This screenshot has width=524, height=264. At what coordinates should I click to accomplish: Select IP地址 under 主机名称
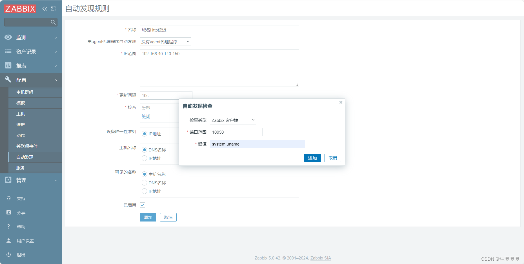145,158
